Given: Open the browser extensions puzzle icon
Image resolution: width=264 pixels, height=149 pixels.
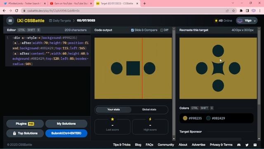Looking at the screenshot, I should click(x=241, y=11).
